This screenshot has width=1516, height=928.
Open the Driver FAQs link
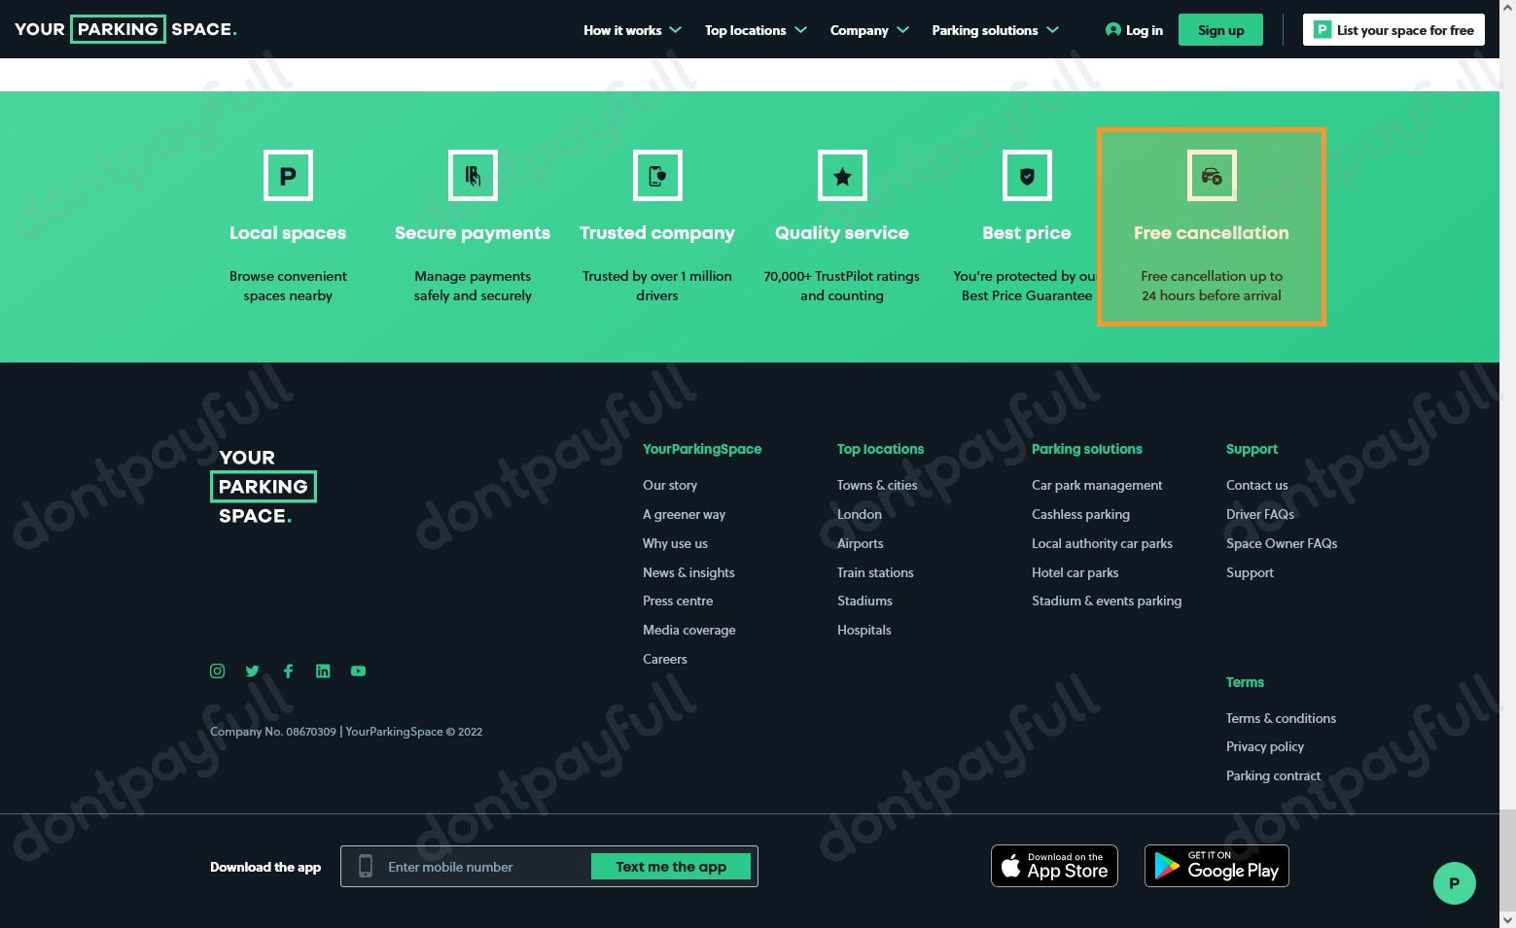tap(1260, 514)
